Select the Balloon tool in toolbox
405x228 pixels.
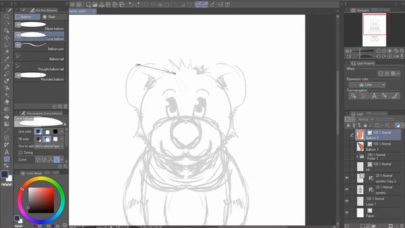[6, 159]
